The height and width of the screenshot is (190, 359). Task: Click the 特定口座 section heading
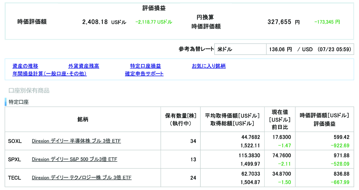click(19, 102)
